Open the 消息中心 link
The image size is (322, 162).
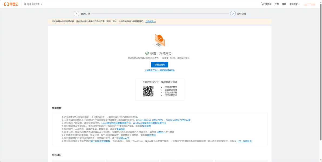[x=161, y=132]
